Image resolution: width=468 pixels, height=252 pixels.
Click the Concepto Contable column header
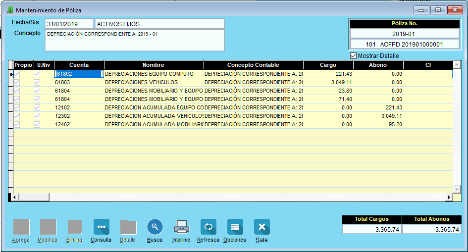tap(253, 65)
